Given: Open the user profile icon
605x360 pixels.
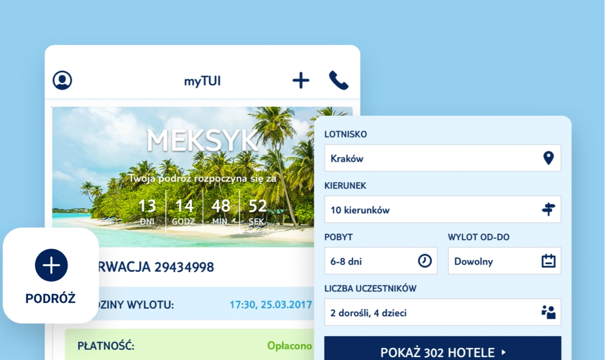Looking at the screenshot, I should [62, 80].
